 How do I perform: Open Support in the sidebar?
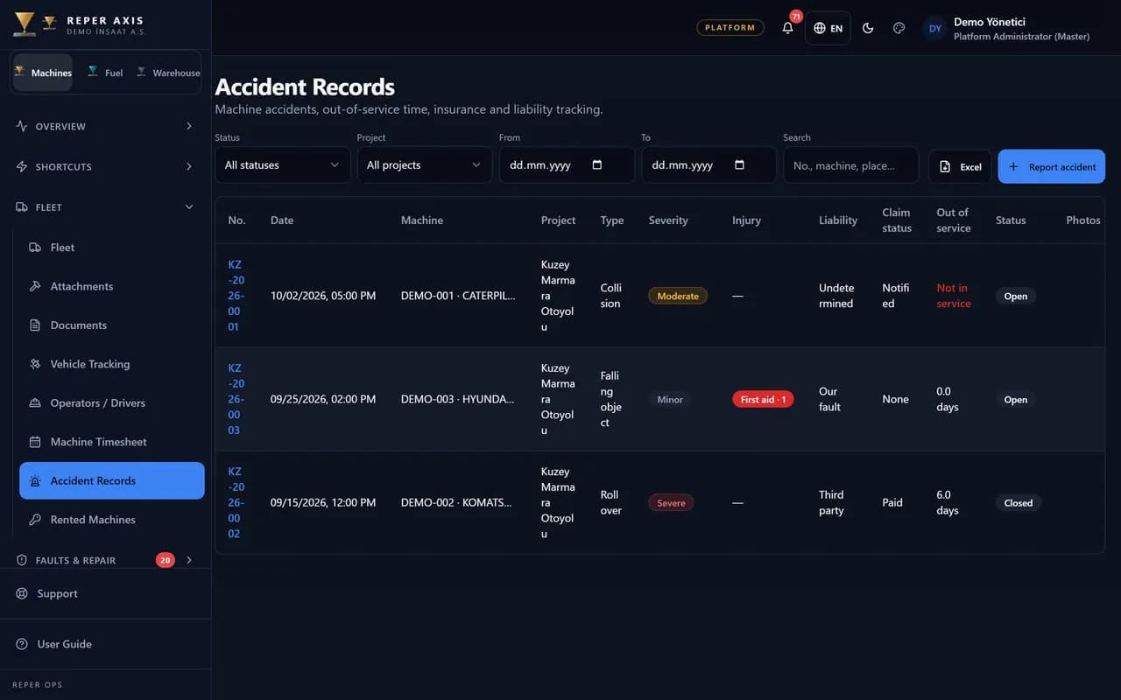(105, 593)
